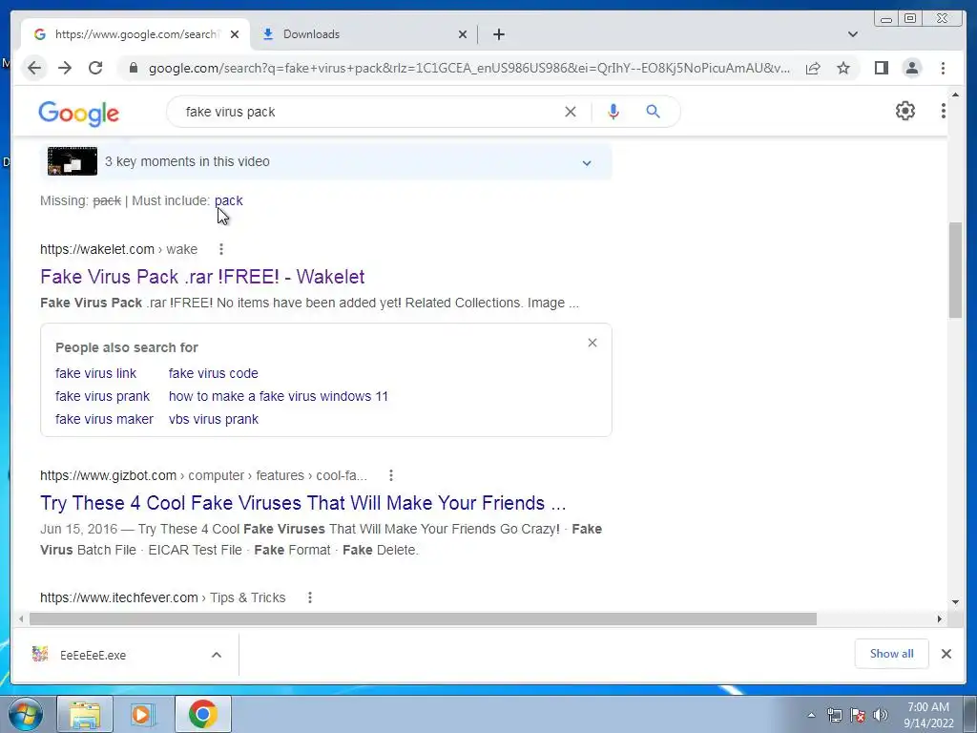Search for fake virus link
Screen dimensions: 977x733
pos(96,373)
